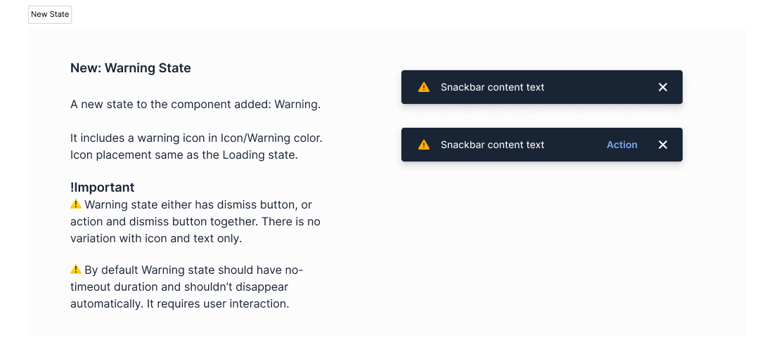Click the New State button
The width and height of the screenshot is (774, 363).
tap(50, 14)
